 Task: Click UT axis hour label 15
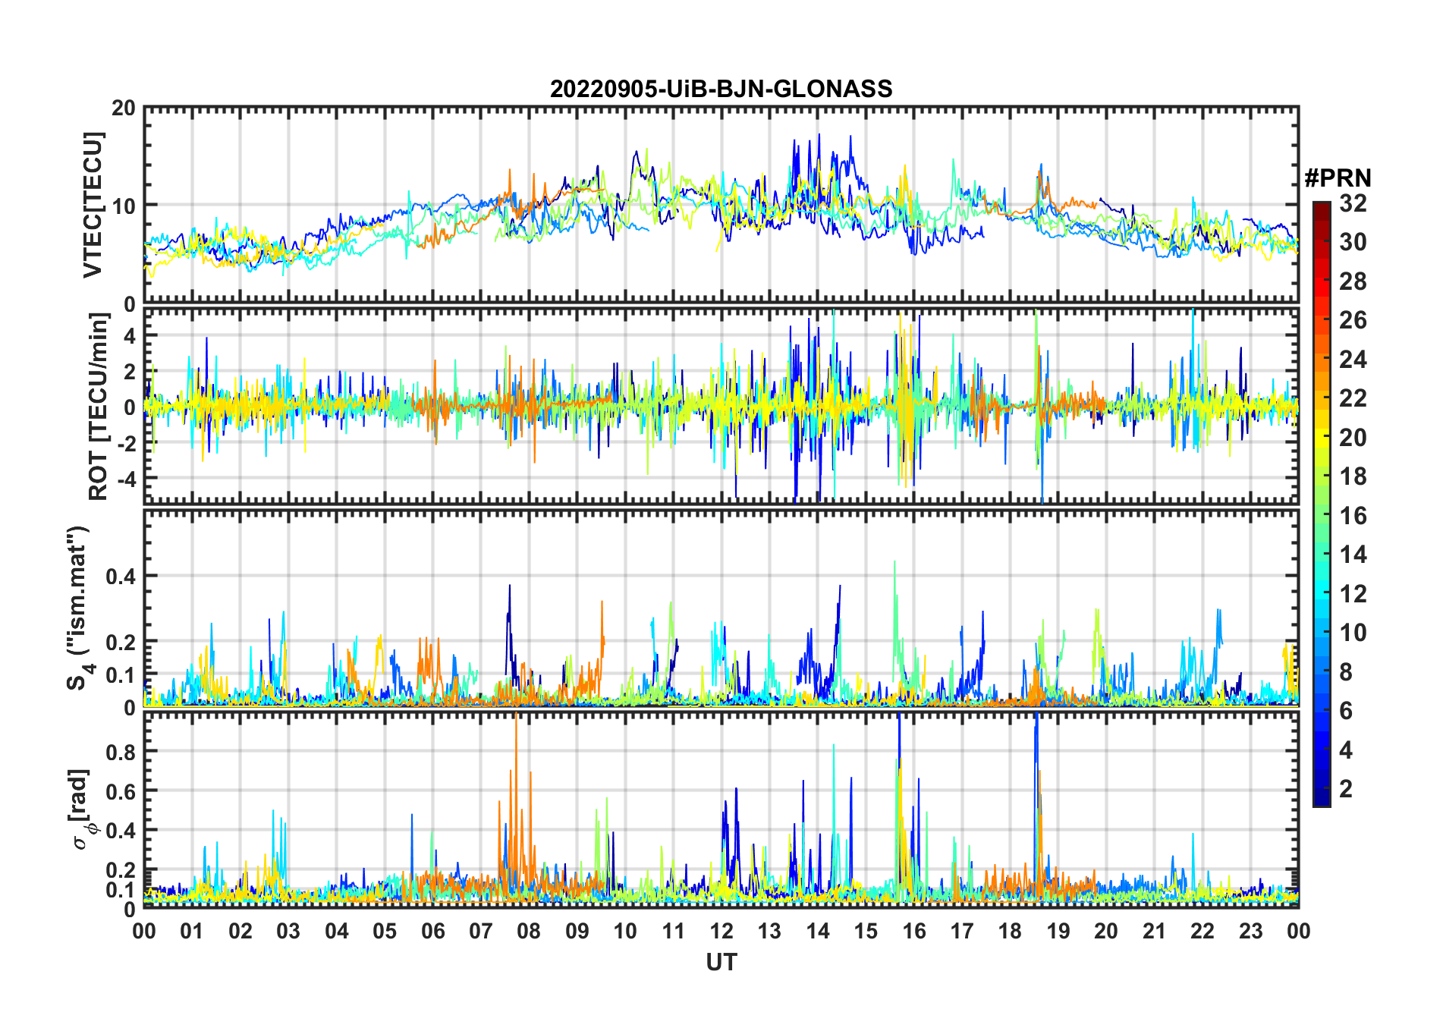pos(866,931)
